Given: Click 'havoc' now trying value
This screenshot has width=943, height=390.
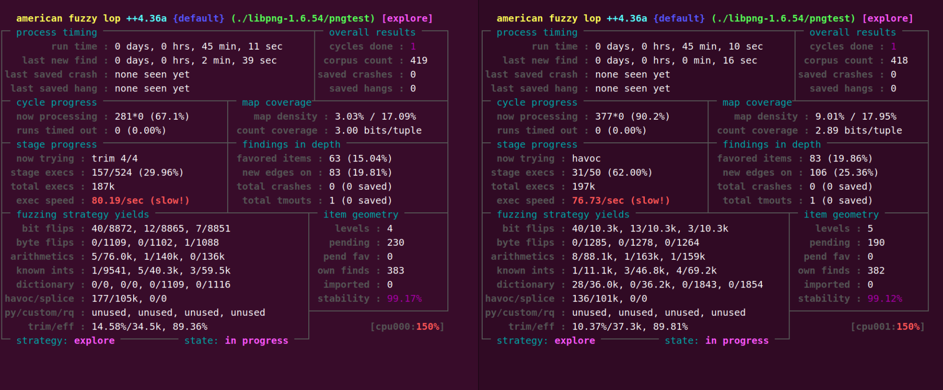Looking at the screenshot, I should coord(586,159).
